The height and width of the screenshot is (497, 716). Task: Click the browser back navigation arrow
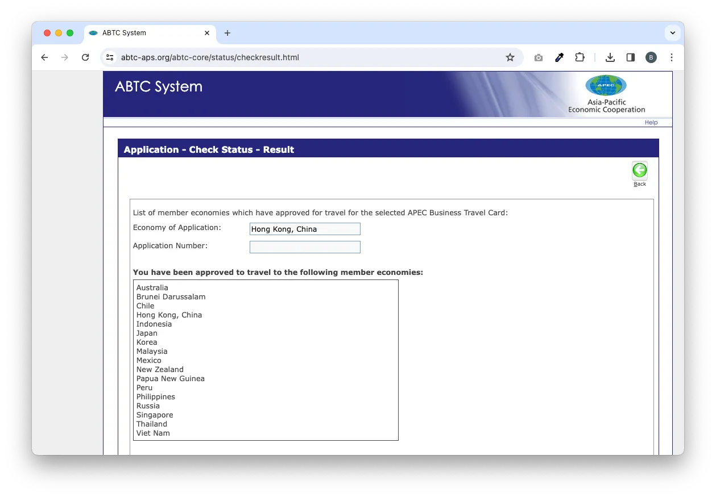(x=44, y=57)
